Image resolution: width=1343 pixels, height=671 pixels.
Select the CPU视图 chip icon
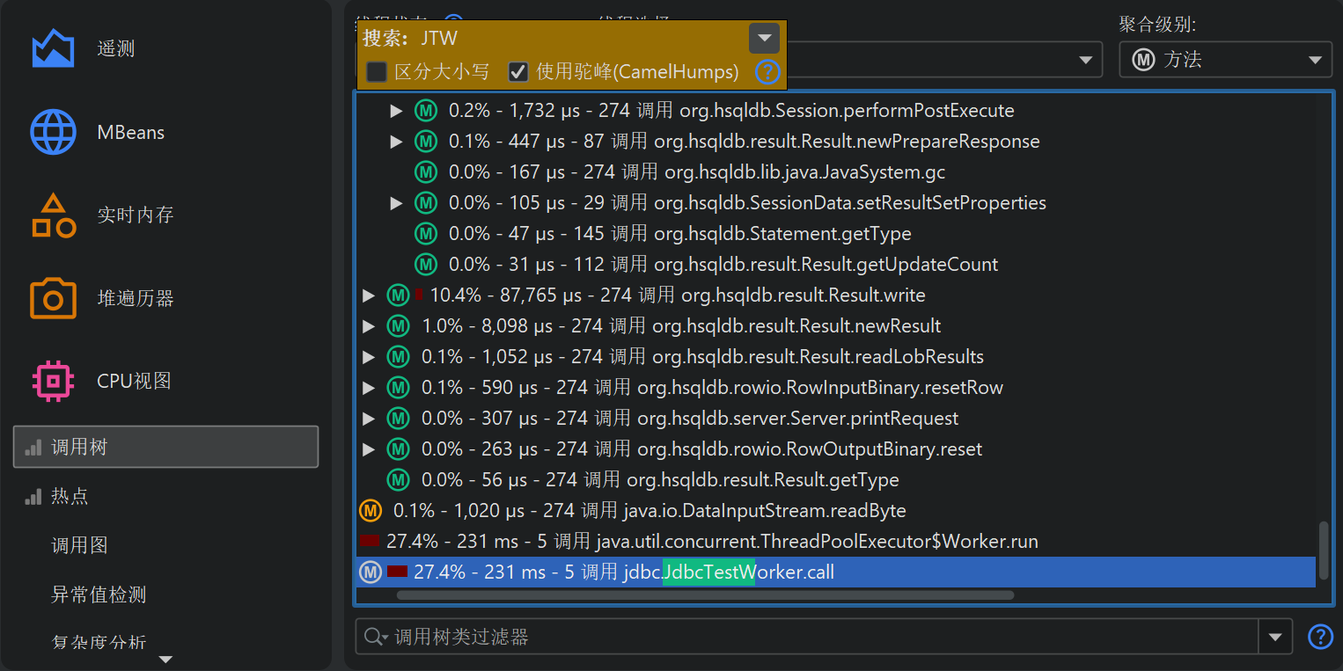point(53,381)
